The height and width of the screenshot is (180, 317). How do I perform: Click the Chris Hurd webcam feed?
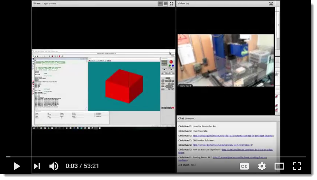pos(225,60)
